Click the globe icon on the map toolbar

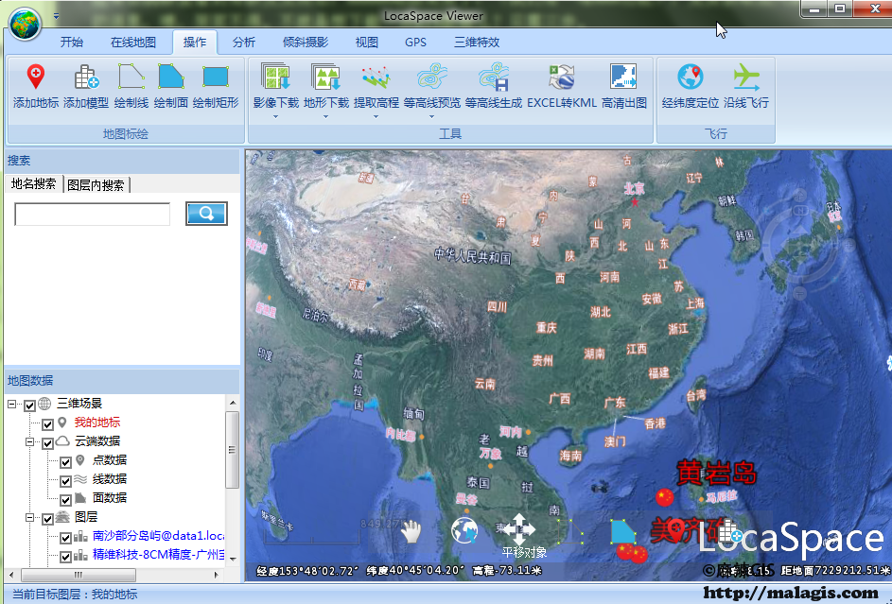click(464, 530)
